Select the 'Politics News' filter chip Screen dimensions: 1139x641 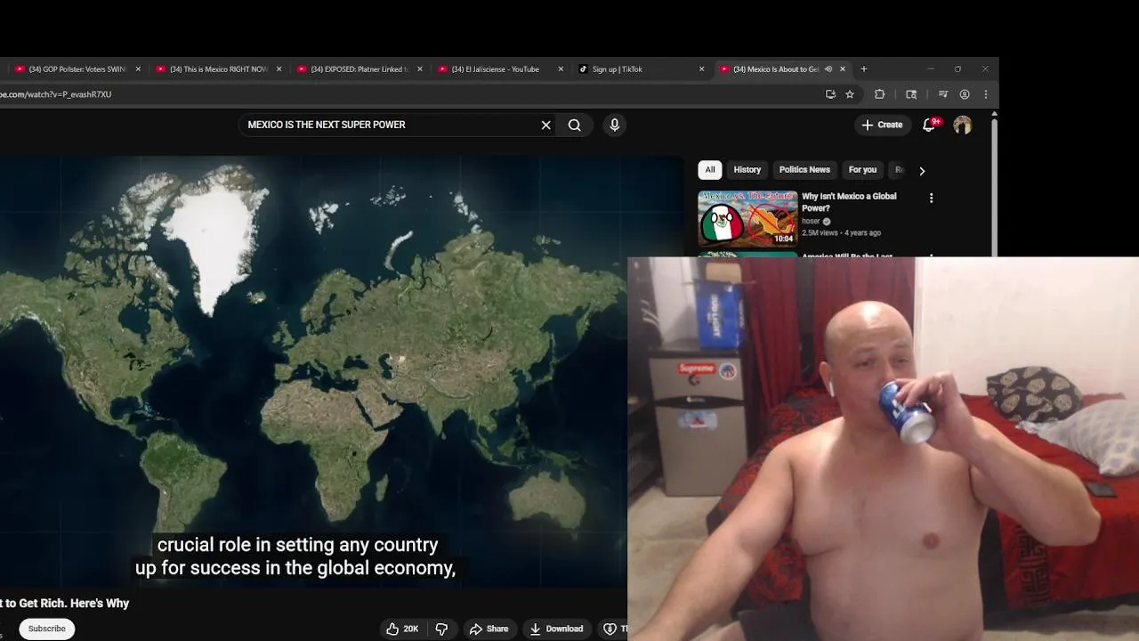pyautogui.click(x=804, y=170)
